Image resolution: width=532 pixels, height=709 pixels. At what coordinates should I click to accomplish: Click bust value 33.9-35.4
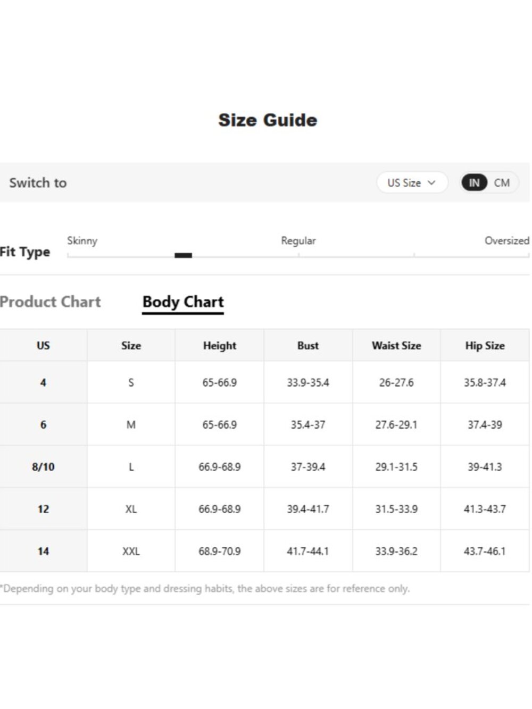click(x=307, y=382)
